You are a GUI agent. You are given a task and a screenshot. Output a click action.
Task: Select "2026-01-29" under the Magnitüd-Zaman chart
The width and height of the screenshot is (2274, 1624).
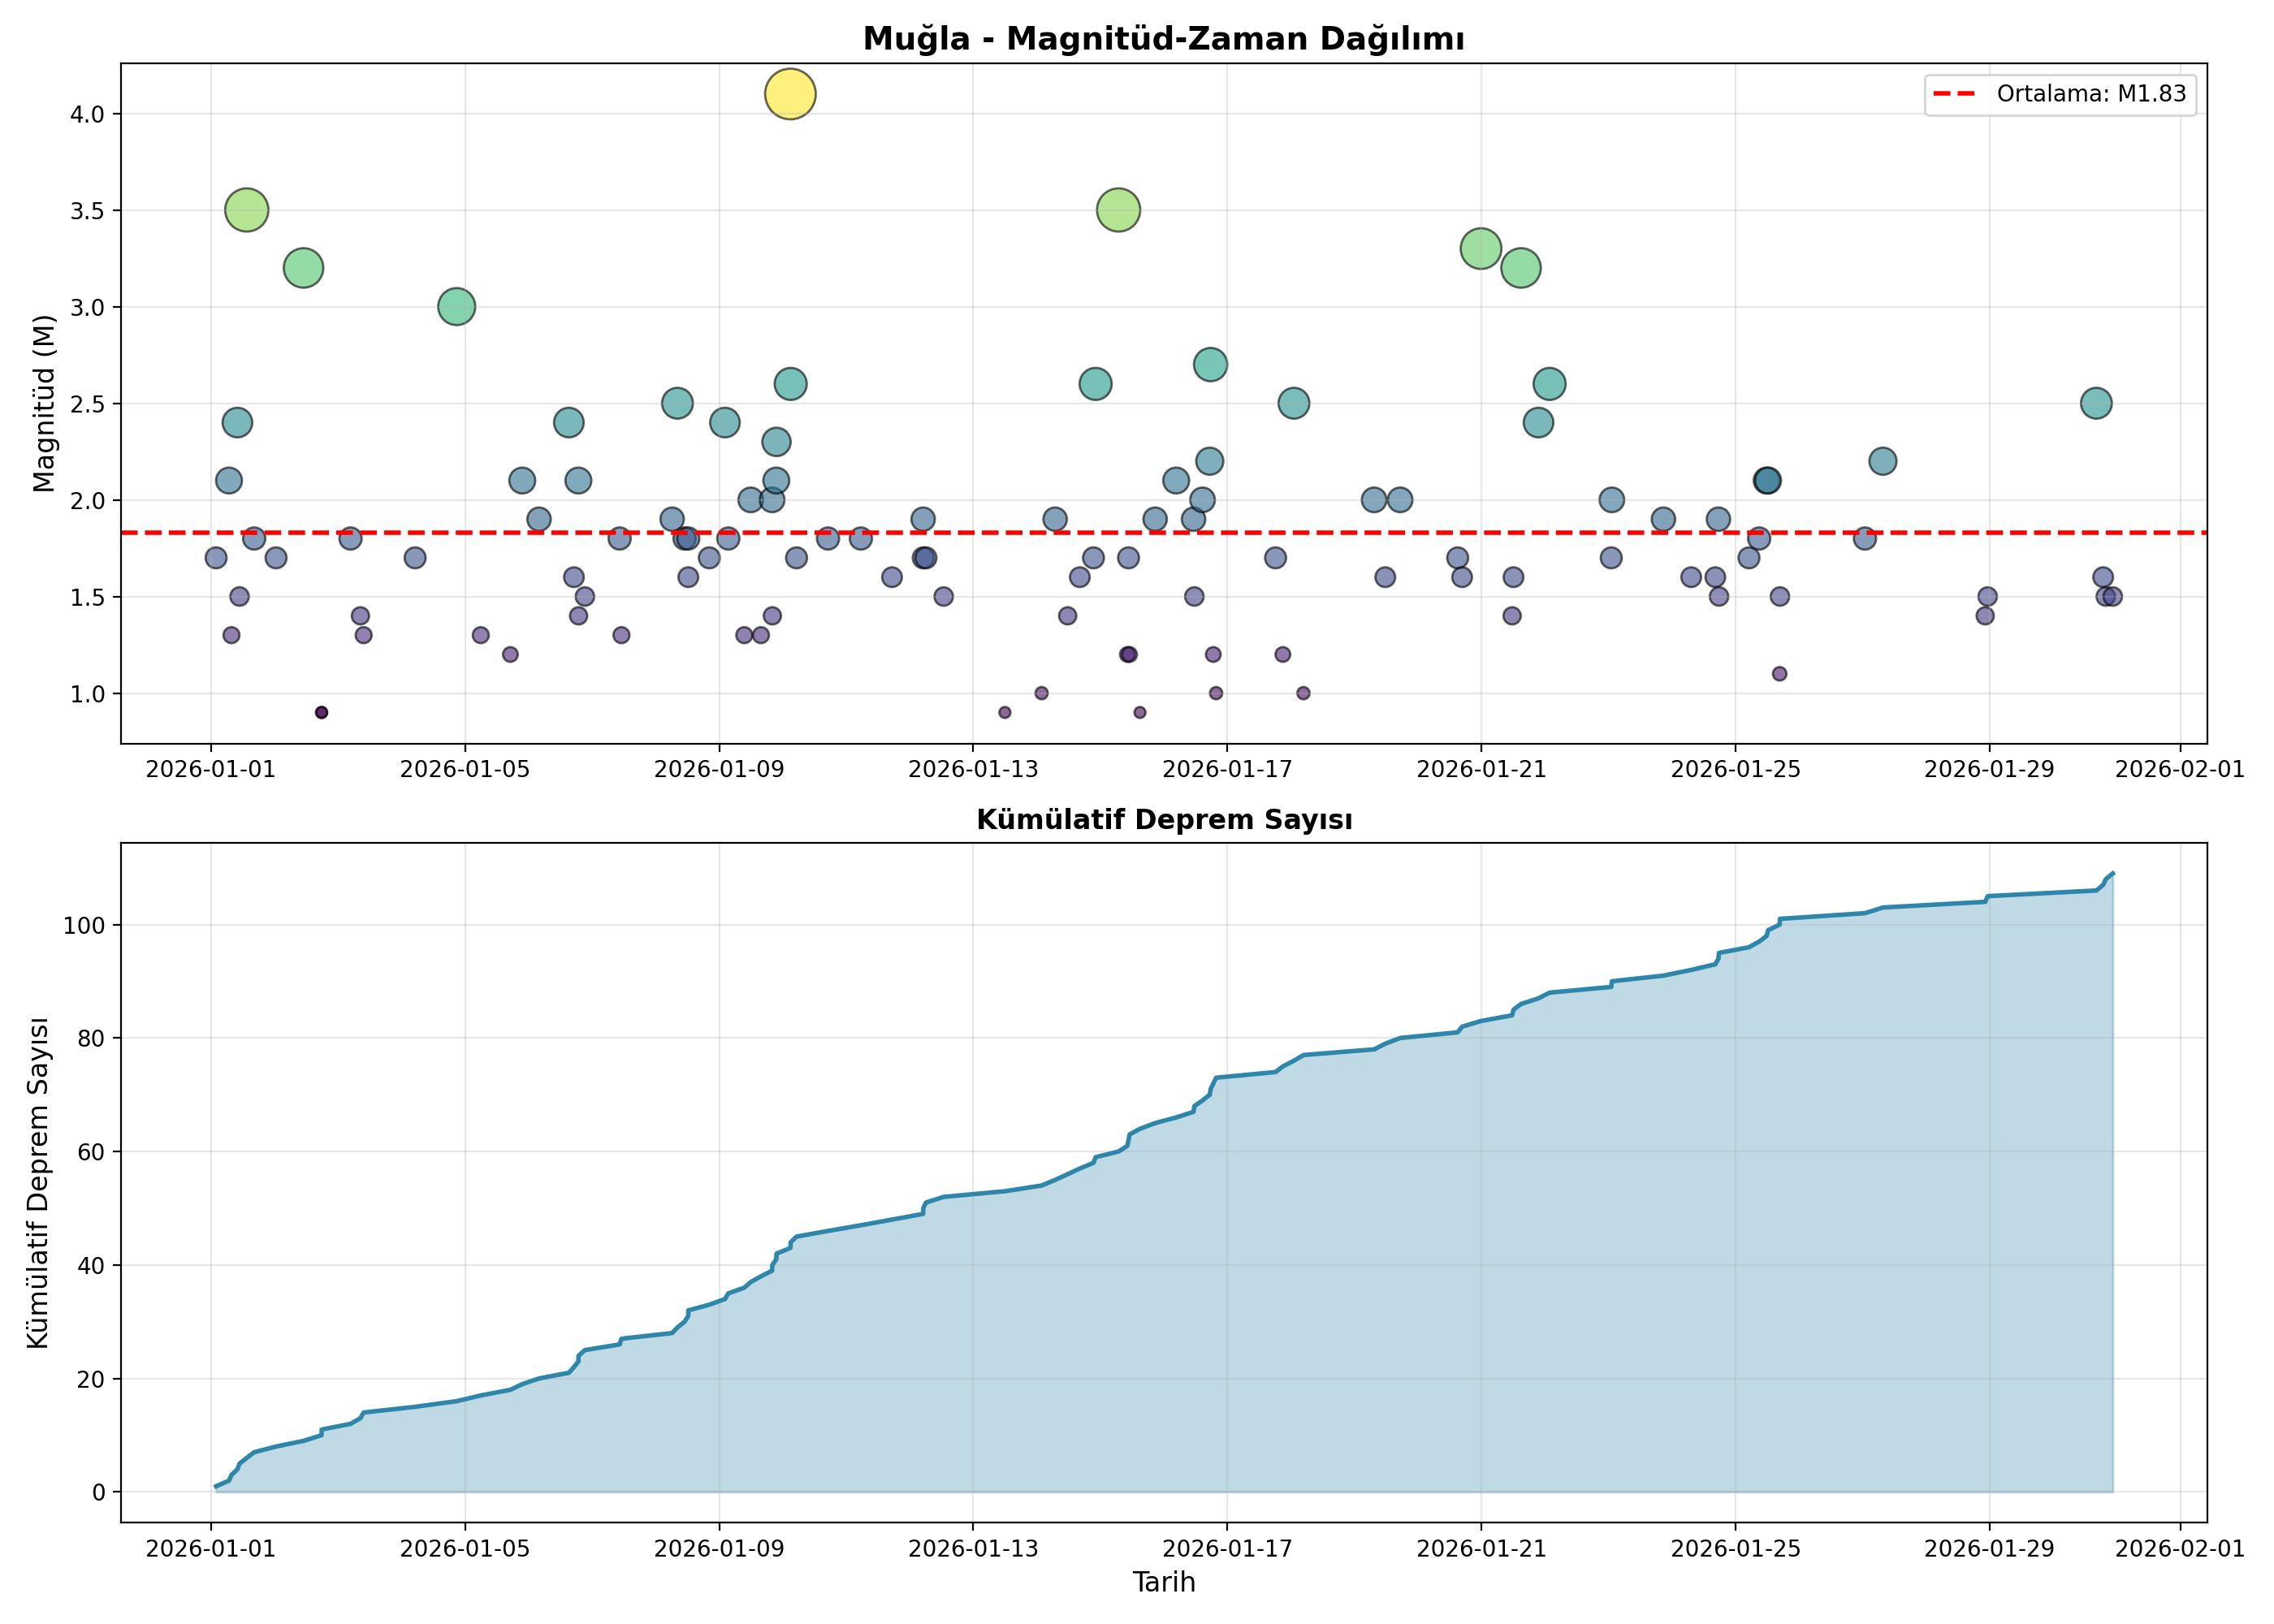pyautogui.click(x=1989, y=769)
